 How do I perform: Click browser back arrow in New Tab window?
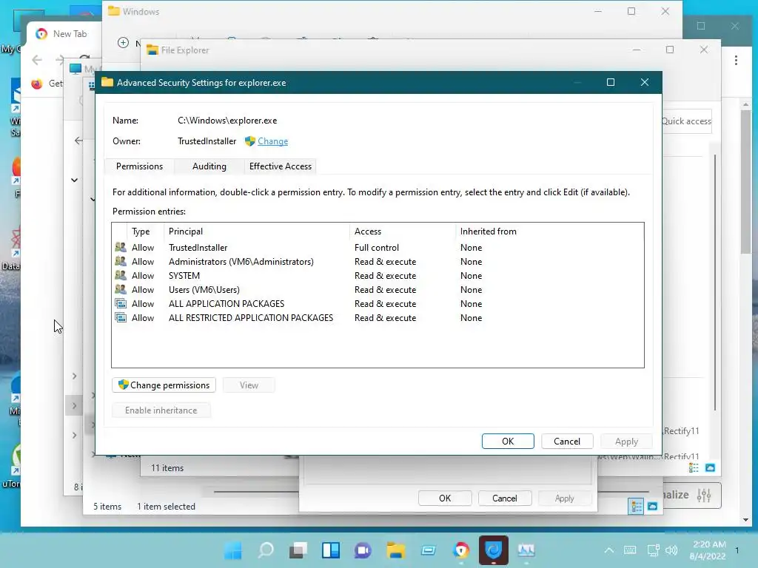click(37, 60)
